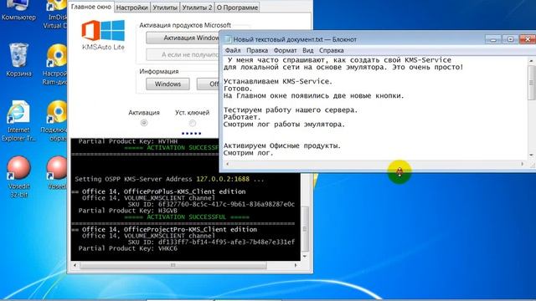The height and width of the screenshot is (301, 536).
Task: Click the 'Активируем Офисные продукты.' line
Action: 282,145
